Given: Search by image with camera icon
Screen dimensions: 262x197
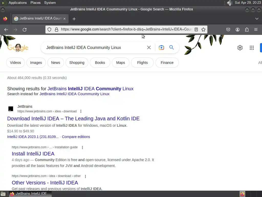Looking at the screenshot, I should [161, 47].
